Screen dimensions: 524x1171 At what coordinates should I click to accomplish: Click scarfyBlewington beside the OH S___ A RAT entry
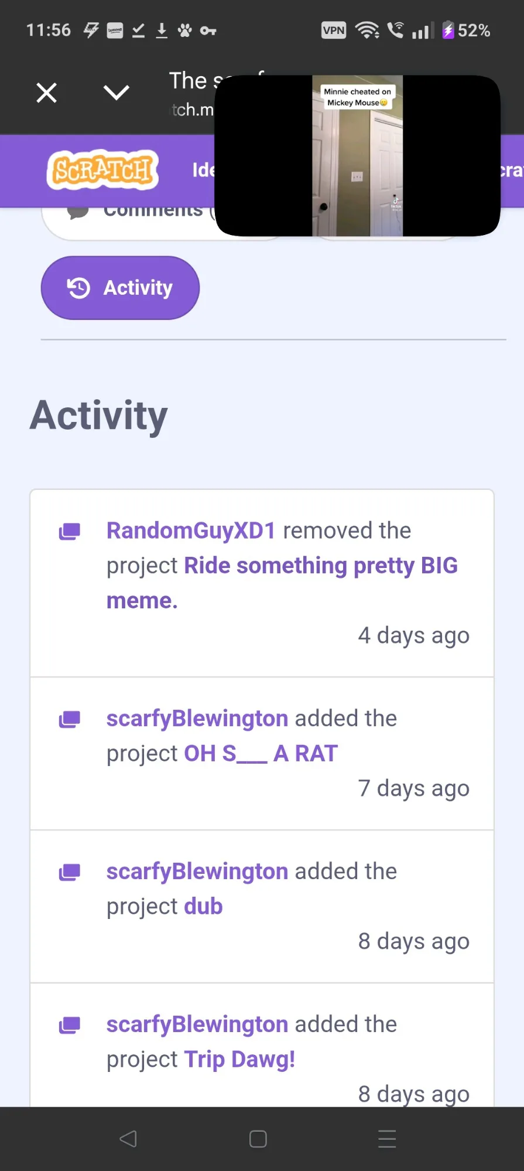pyautogui.click(x=197, y=719)
